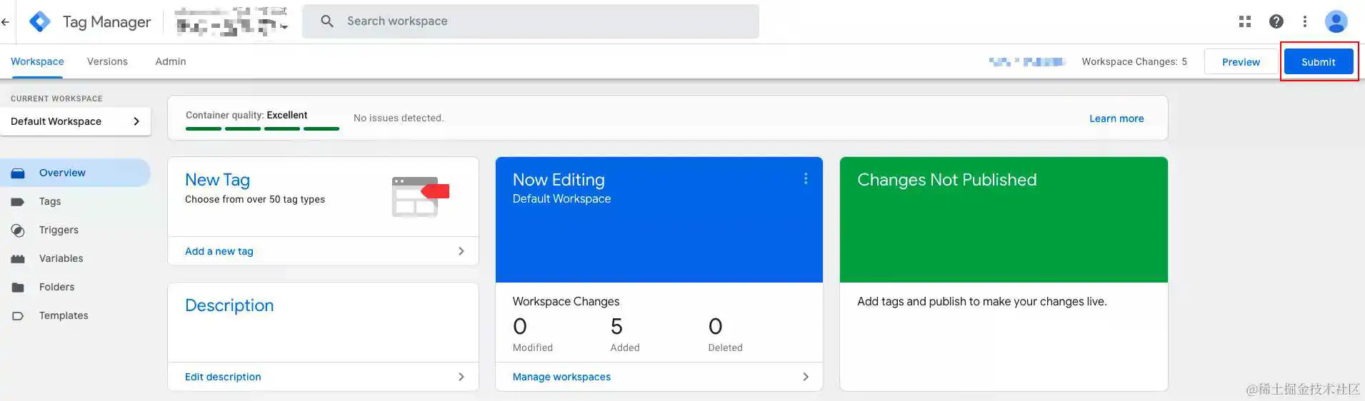Screen dimensions: 1365x401
Task: Click the chevron next to Add a new tag
Action: coord(461,251)
